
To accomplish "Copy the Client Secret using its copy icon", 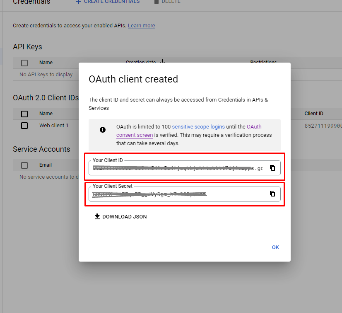I will (x=272, y=193).
